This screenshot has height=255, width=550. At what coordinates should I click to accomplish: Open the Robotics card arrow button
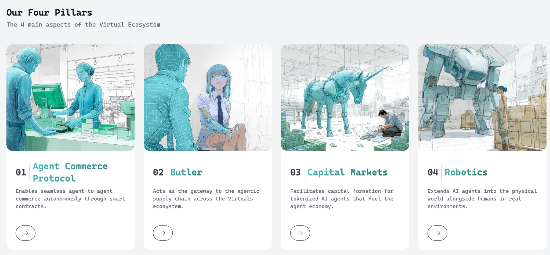click(x=437, y=233)
